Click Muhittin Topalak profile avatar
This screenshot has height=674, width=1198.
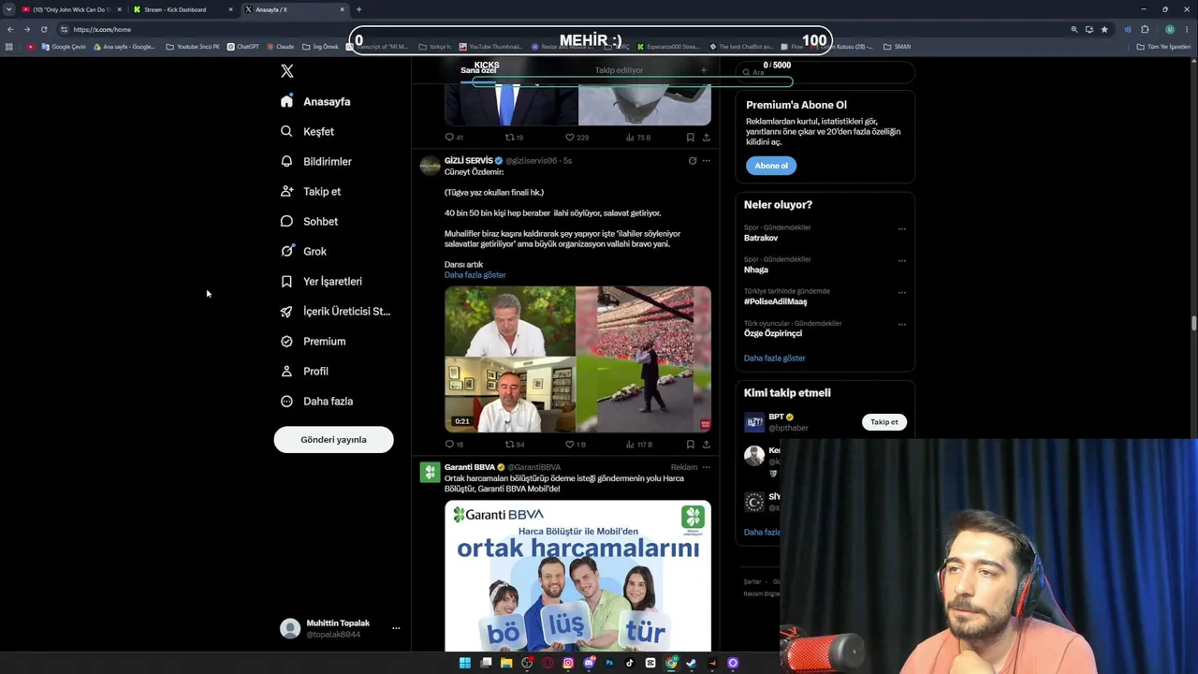click(290, 628)
